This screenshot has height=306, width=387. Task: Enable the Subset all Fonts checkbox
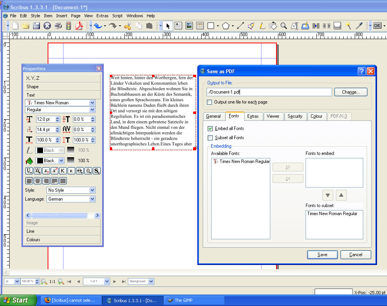[x=210, y=138]
